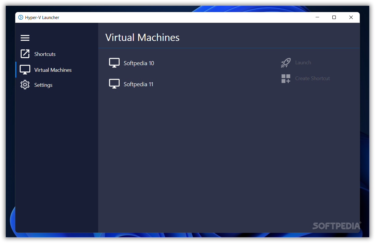Image resolution: width=375 pixels, height=243 pixels.
Task: Click the monitor icon beside Softpedia 11
Action: [x=114, y=84]
